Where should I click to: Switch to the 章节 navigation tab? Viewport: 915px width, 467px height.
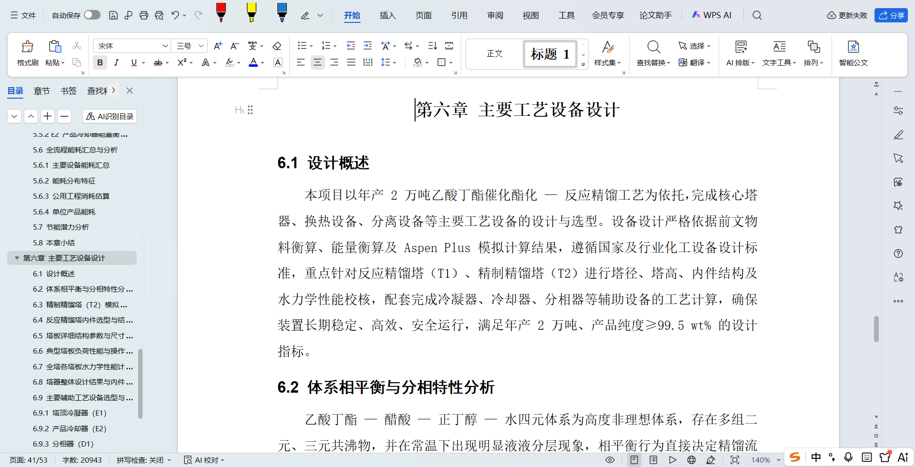[x=42, y=91]
